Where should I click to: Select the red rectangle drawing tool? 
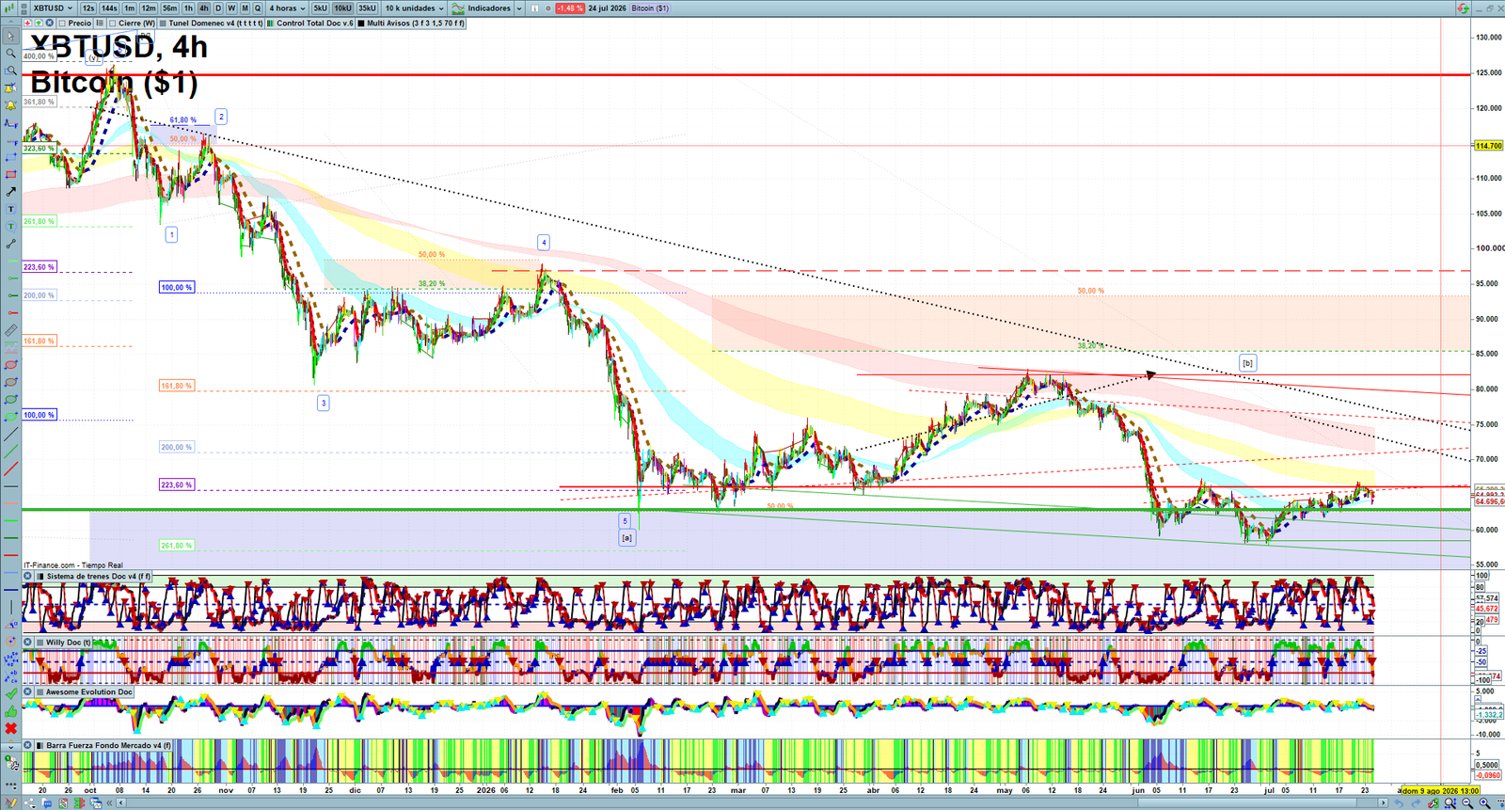coord(10,174)
